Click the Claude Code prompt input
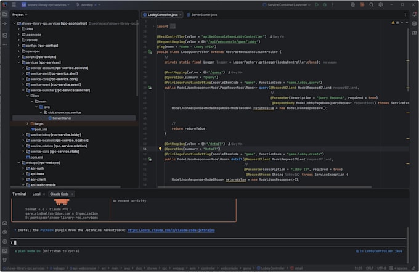 [208, 242]
